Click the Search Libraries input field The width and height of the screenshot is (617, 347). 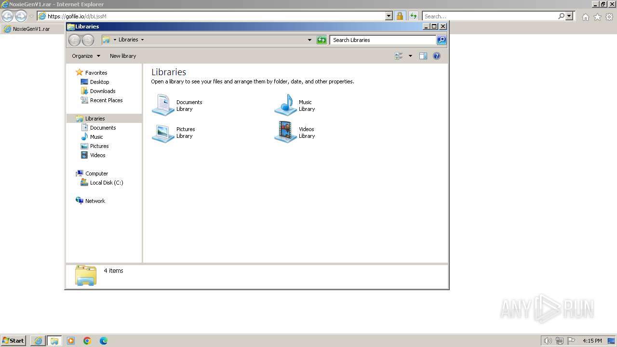[383, 40]
